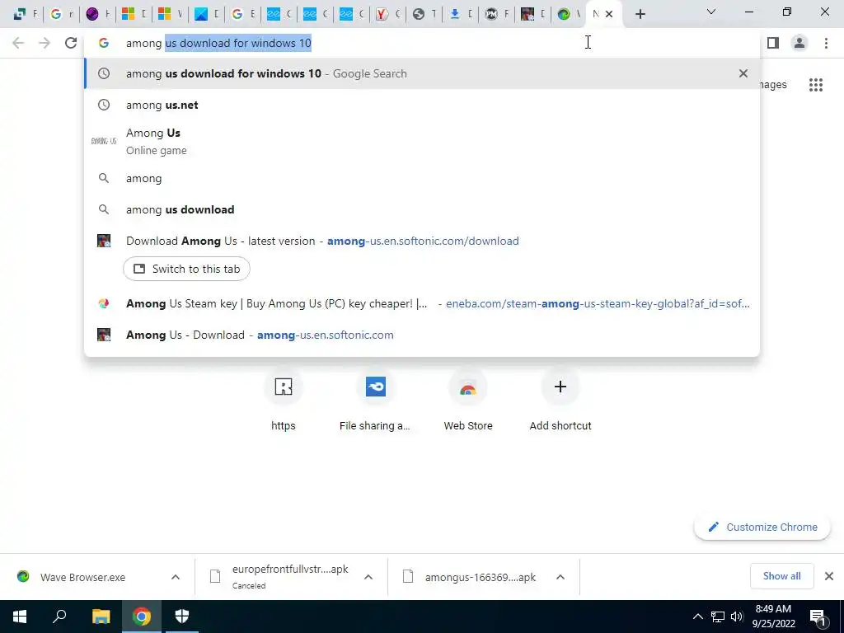Viewport: 844px width, 633px height.
Task: Expand options for Wave Browser.exe download
Action: (176, 577)
